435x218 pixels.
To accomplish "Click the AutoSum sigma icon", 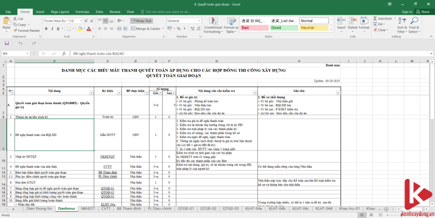I will (375, 19).
